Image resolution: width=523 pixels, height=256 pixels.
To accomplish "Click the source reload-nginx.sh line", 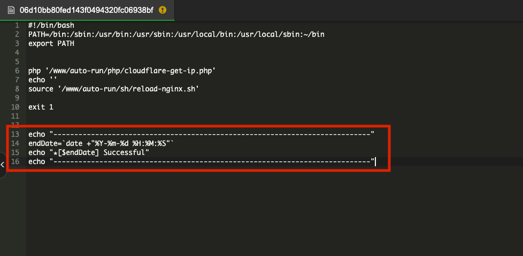I will 113,89.
